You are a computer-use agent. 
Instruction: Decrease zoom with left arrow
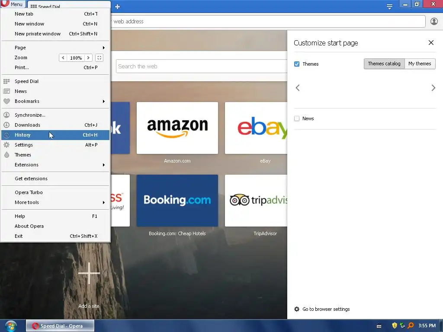(63, 58)
